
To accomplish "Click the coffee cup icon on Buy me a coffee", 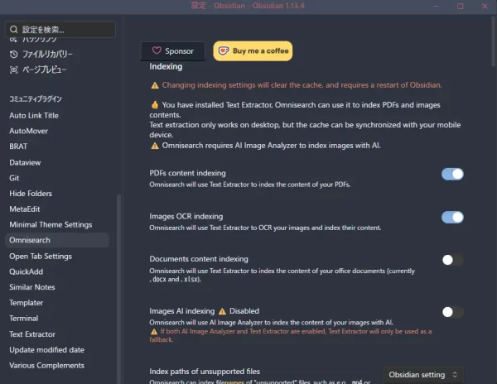I will coord(224,50).
